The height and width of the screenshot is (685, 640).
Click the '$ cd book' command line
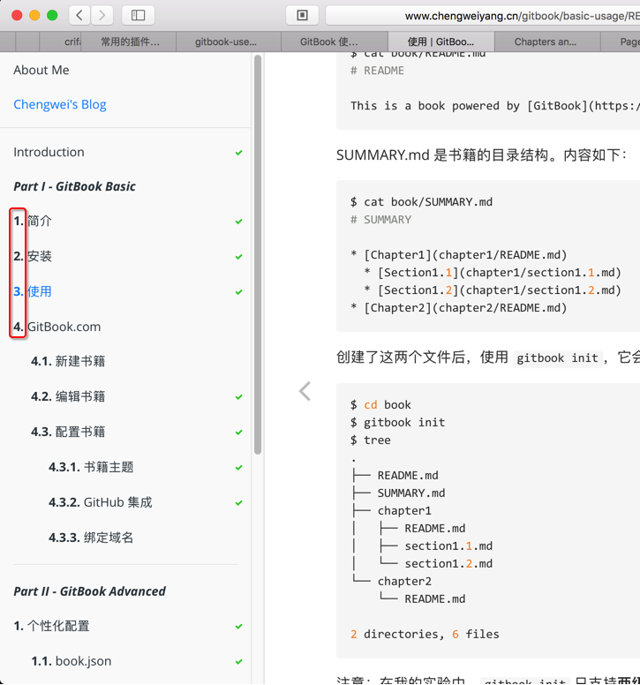(x=380, y=405)
